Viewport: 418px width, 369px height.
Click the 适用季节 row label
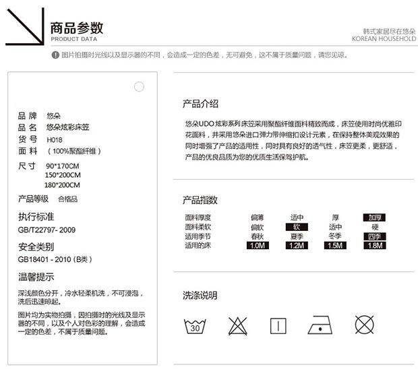(198, 236)
